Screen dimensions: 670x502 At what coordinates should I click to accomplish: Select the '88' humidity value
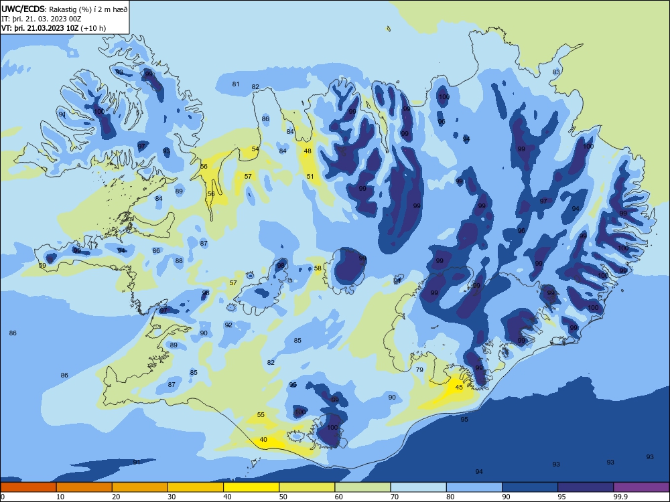[179, 261]
